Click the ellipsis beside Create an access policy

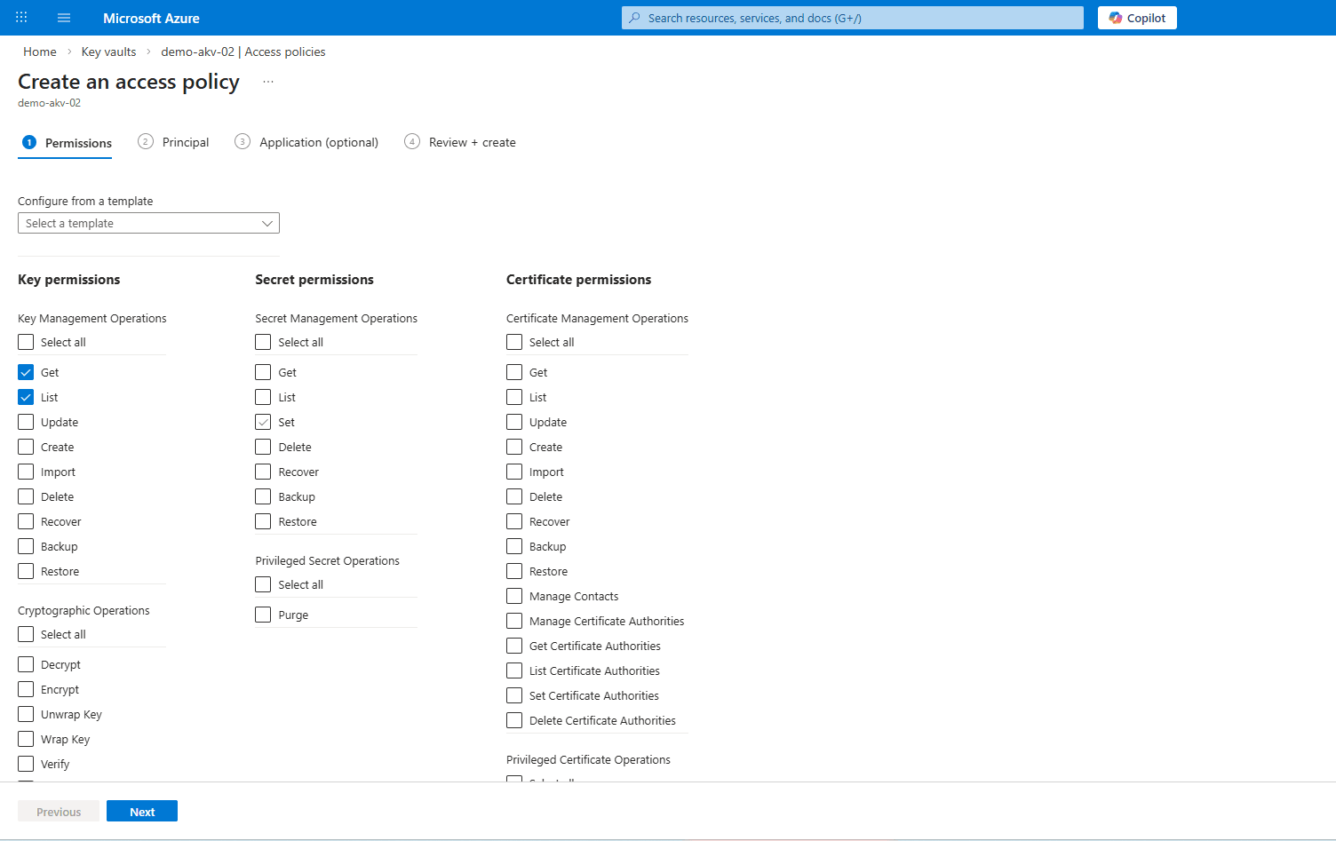tap(267, 81)
